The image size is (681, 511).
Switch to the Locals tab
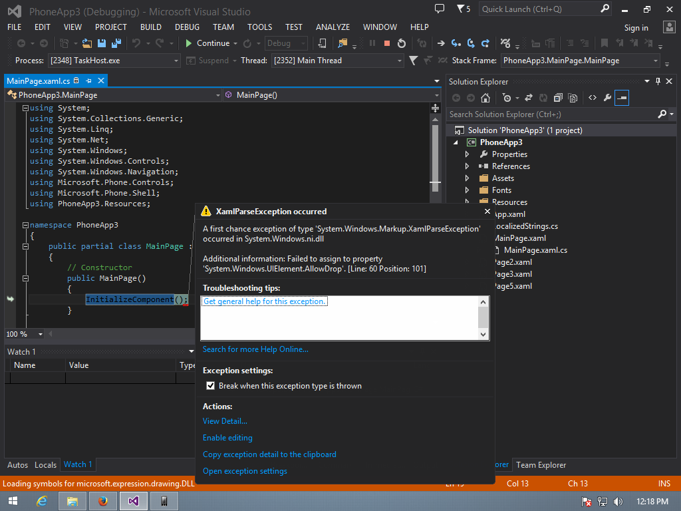[x=46, y=465]
